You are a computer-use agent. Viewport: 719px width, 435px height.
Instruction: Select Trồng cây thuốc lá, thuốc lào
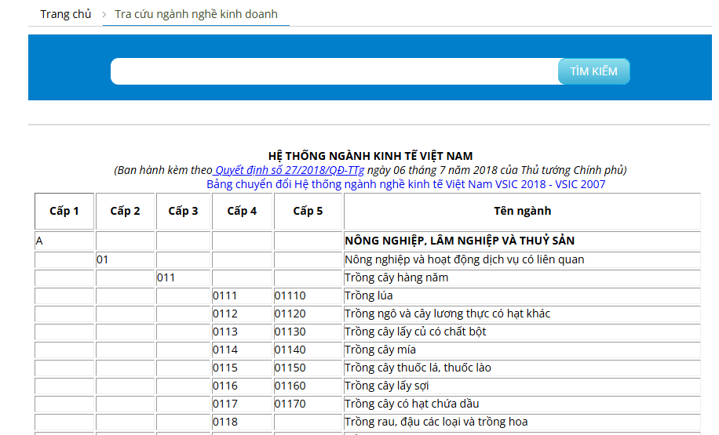(522, 368)
